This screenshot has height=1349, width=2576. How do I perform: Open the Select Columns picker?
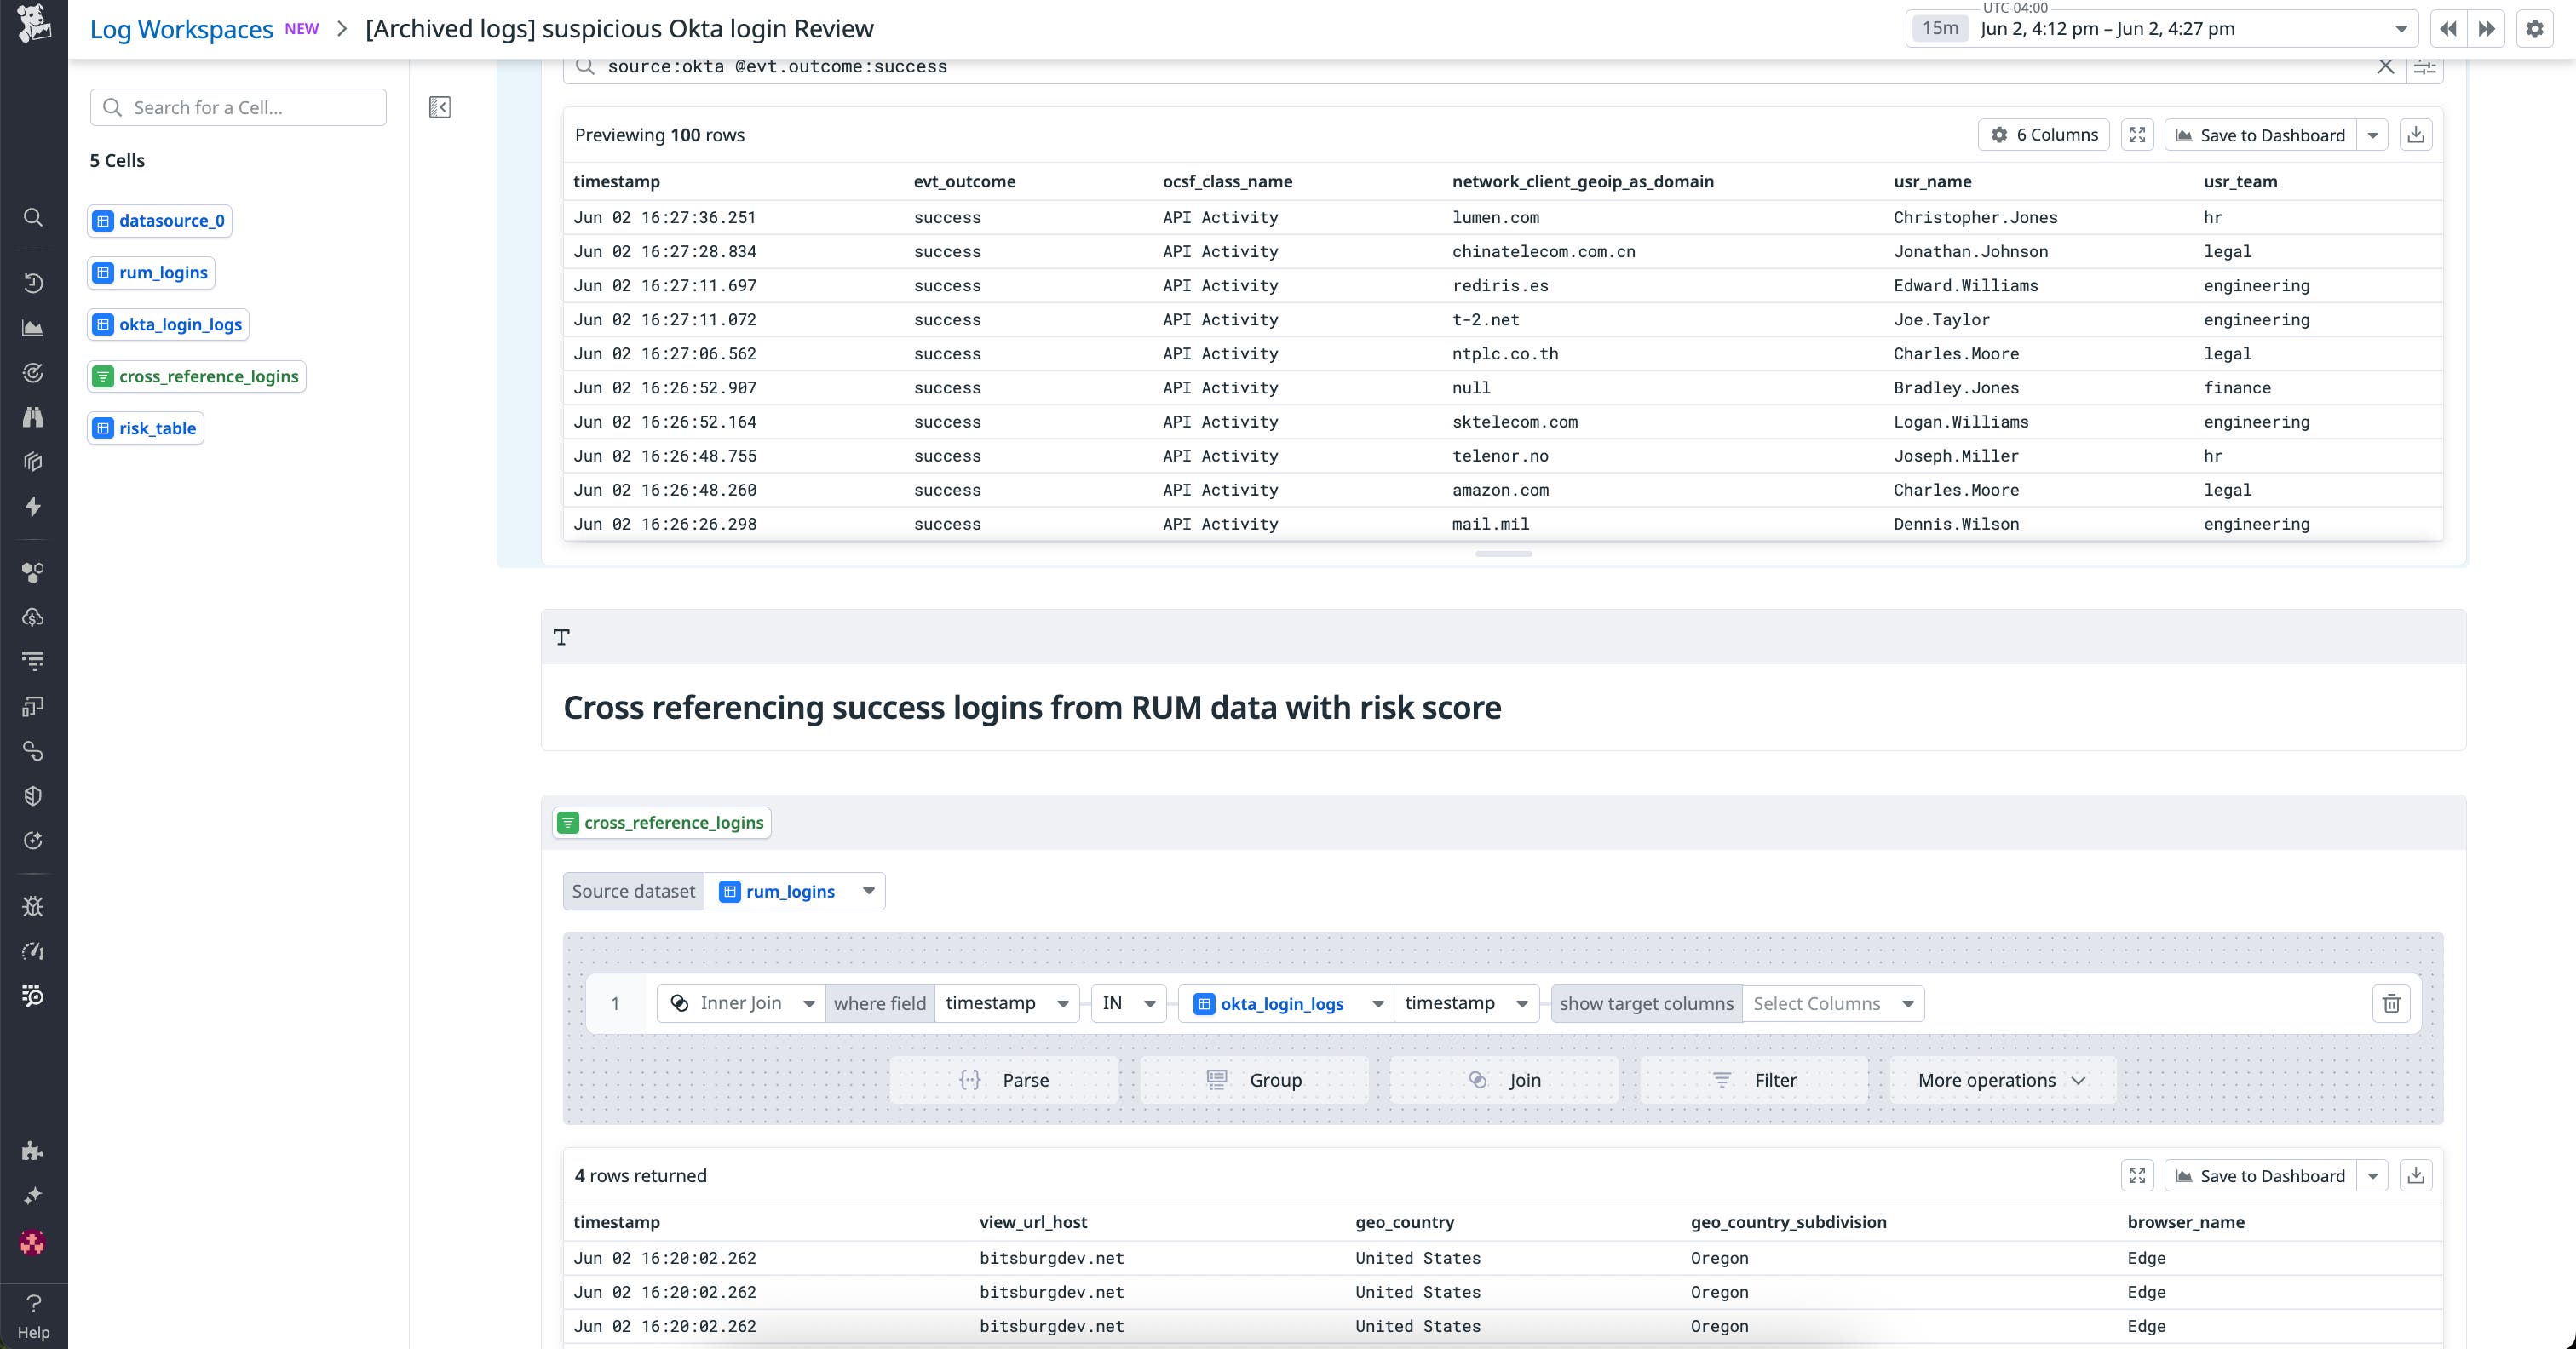pos(1832,1003)
